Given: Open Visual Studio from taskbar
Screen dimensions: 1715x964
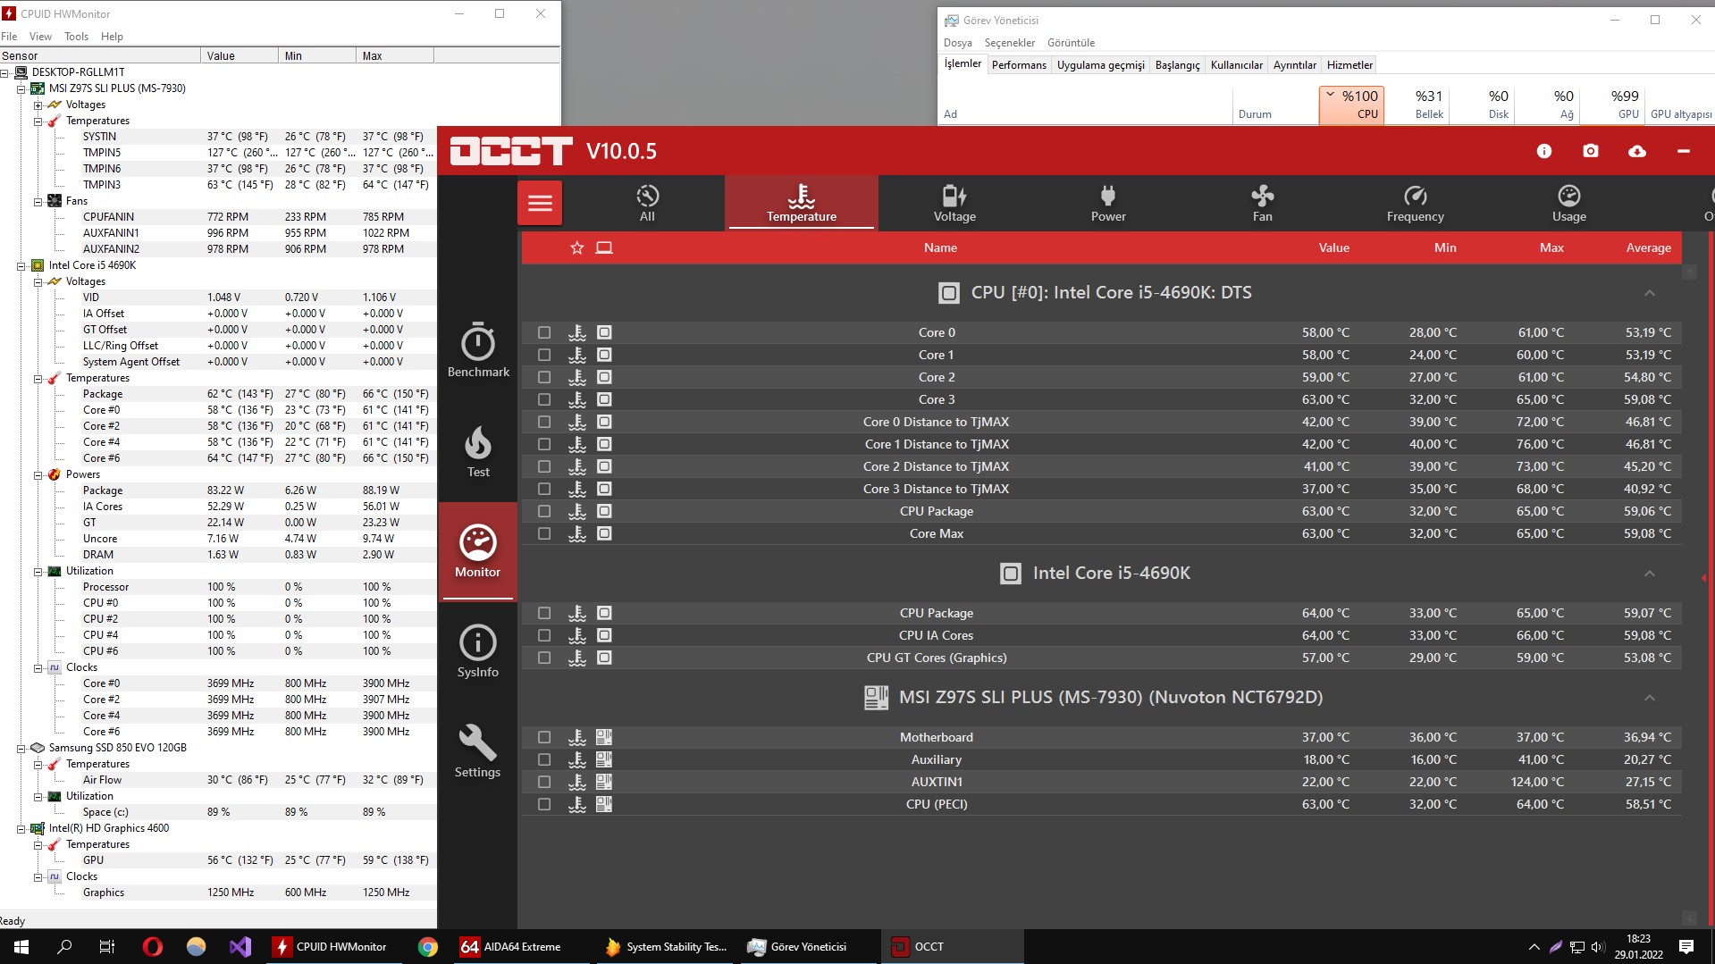Looking at the screenshot, I should [240, 947].
